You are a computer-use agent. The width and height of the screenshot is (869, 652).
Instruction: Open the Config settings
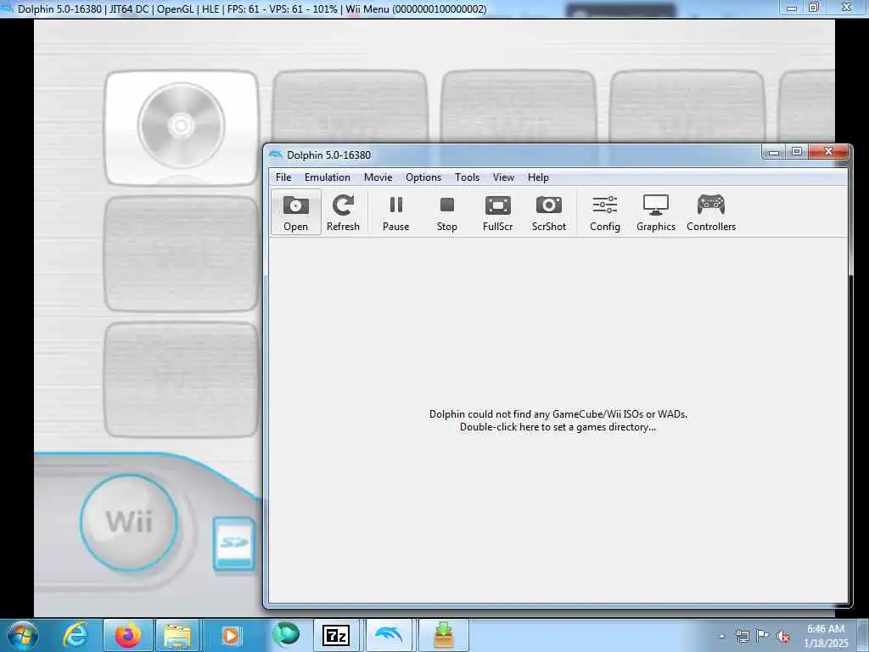(604, 211)
